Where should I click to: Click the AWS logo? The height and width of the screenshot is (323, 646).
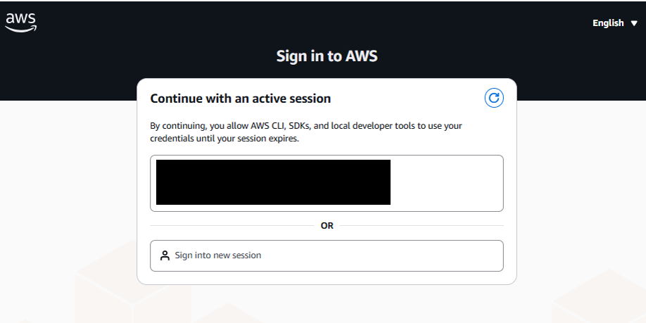(20, 22)
